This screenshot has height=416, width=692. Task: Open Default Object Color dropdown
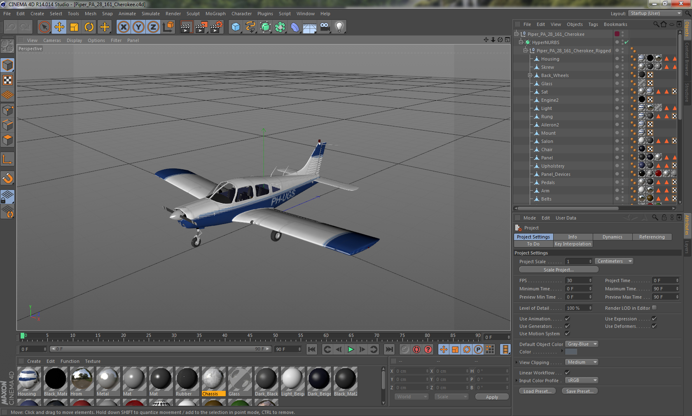coord(582,344)
